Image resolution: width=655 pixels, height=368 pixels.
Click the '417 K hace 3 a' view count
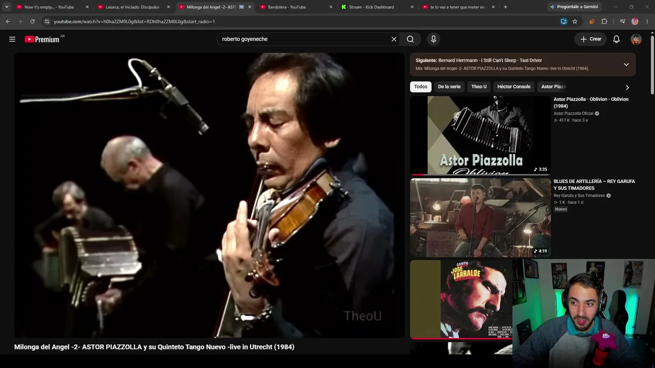[x=571, y=120]
